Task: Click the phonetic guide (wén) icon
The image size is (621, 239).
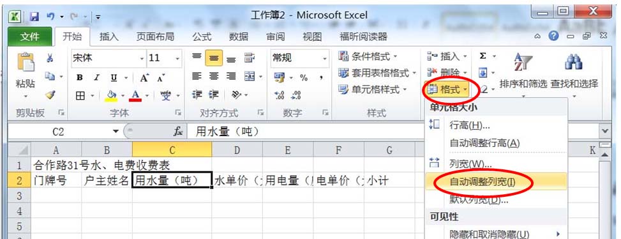Action: [165, 95]
